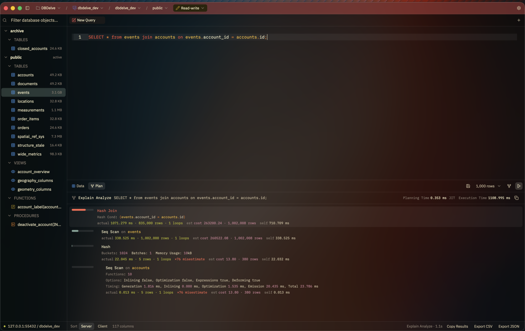The image size is (525, 331).
Task: Click the save query icon
Action: pos(468,186)
